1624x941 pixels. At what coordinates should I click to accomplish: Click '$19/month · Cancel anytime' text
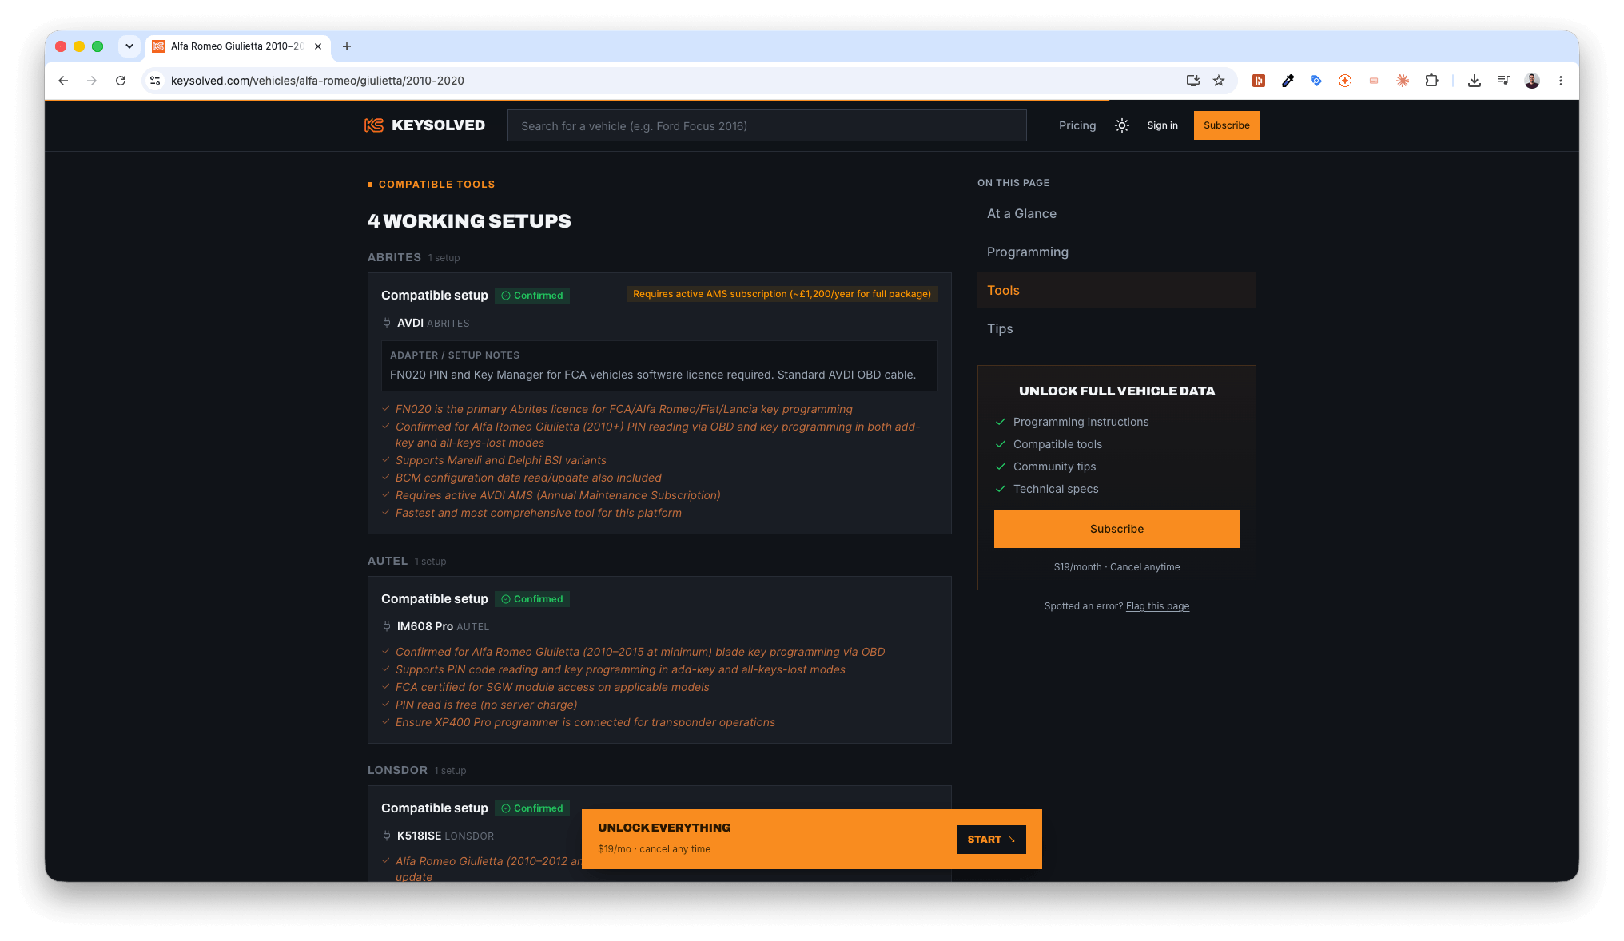[x=1116, y=567]
